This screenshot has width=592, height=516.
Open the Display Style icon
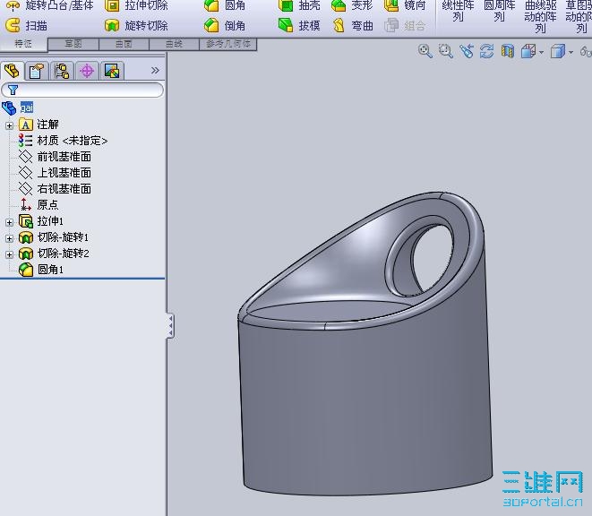558,51
